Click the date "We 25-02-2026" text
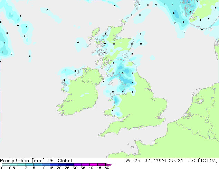Image resolution: width=219 pixels, height=169 pixels. 146,161
